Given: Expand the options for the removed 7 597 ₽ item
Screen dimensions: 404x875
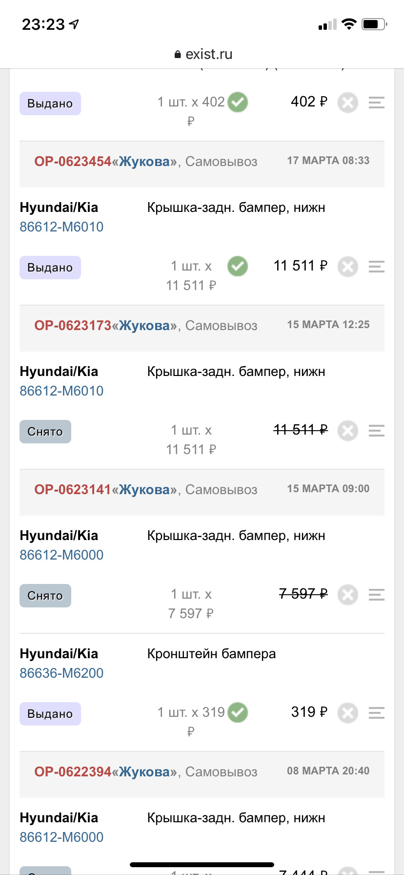Looking at the screenshot, I should [x=376, y=595].
